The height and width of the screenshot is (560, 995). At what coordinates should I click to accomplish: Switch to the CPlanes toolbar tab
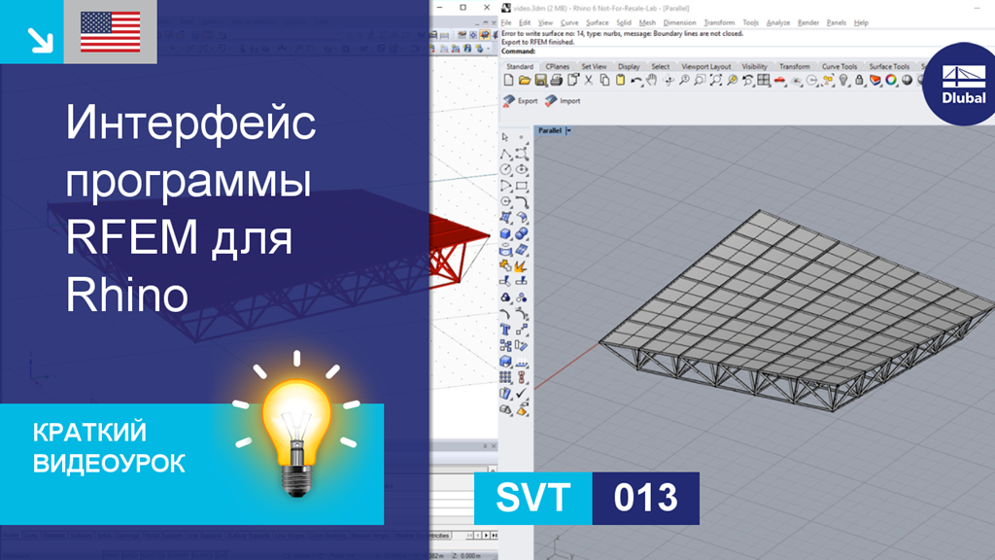click(557, 67)
